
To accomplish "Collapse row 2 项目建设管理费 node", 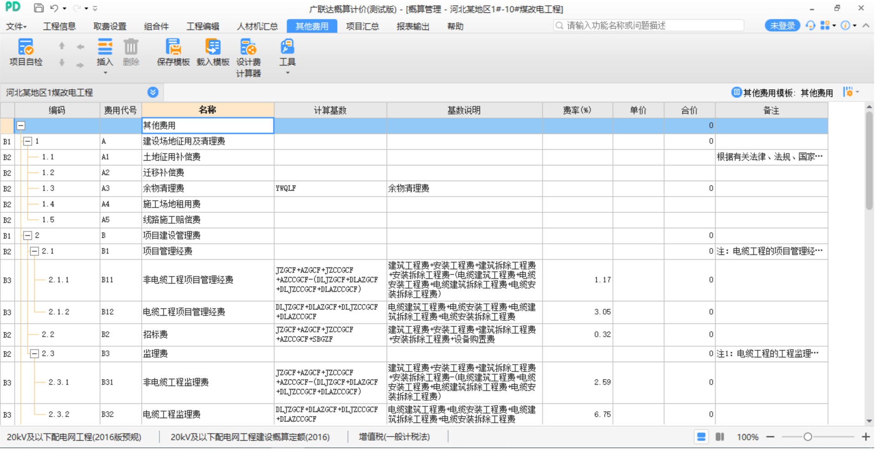I will [28, 236].
